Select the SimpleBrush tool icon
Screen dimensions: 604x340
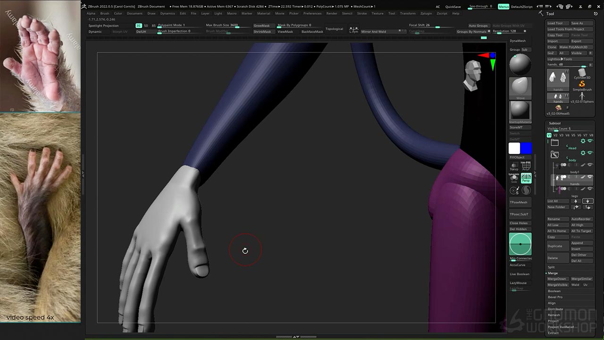(582, 85)
